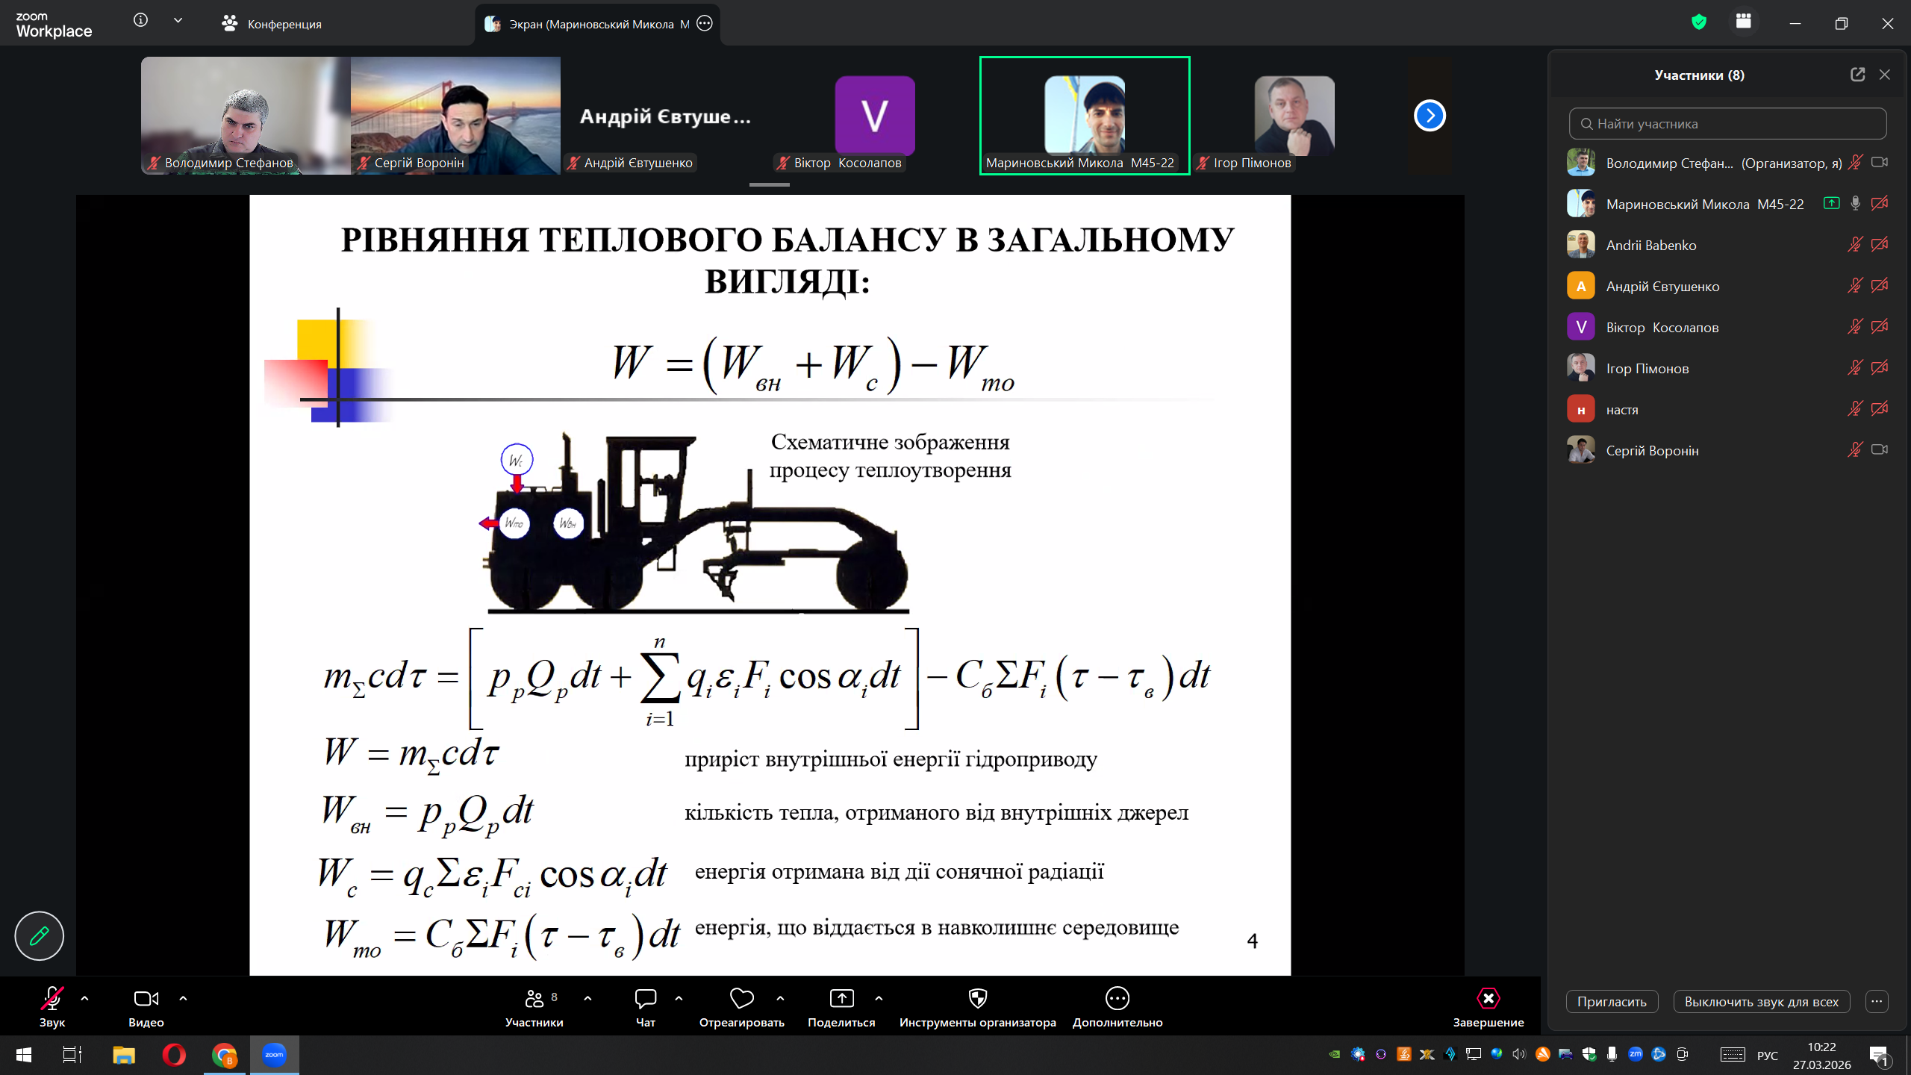1911x1075 pixels.
Task: Open Host tools shield icon
Action: (x=977, y=999)
